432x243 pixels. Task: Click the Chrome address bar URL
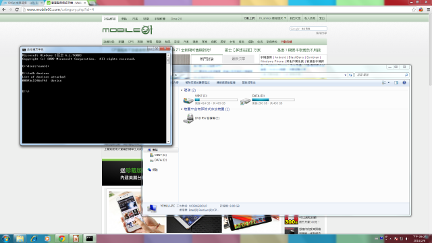point(60,9)
